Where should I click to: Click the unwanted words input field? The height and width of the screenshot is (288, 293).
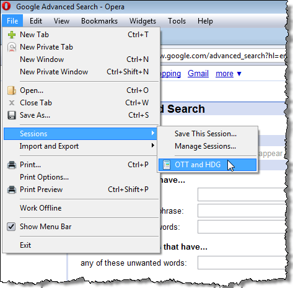click(x=242, y=263)
